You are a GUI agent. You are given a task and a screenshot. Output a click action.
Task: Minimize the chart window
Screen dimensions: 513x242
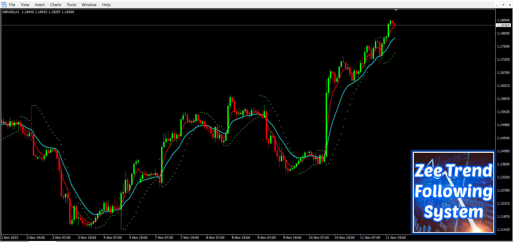pyautogui.click(x=497, y=5)
